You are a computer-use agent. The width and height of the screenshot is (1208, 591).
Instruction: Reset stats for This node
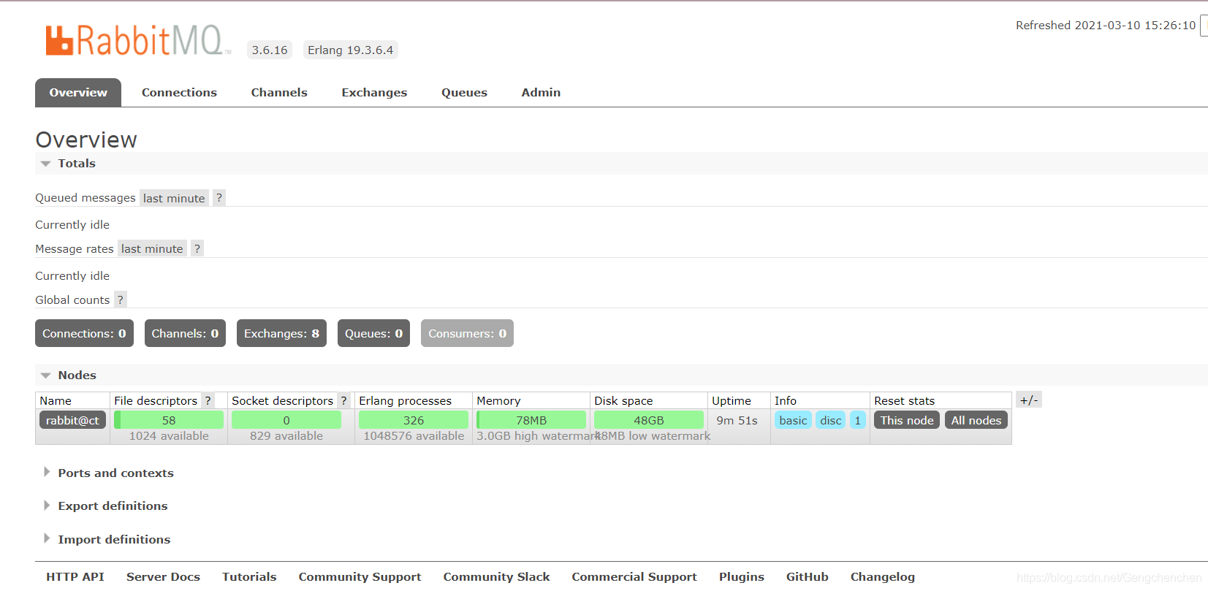click(907, 420)
